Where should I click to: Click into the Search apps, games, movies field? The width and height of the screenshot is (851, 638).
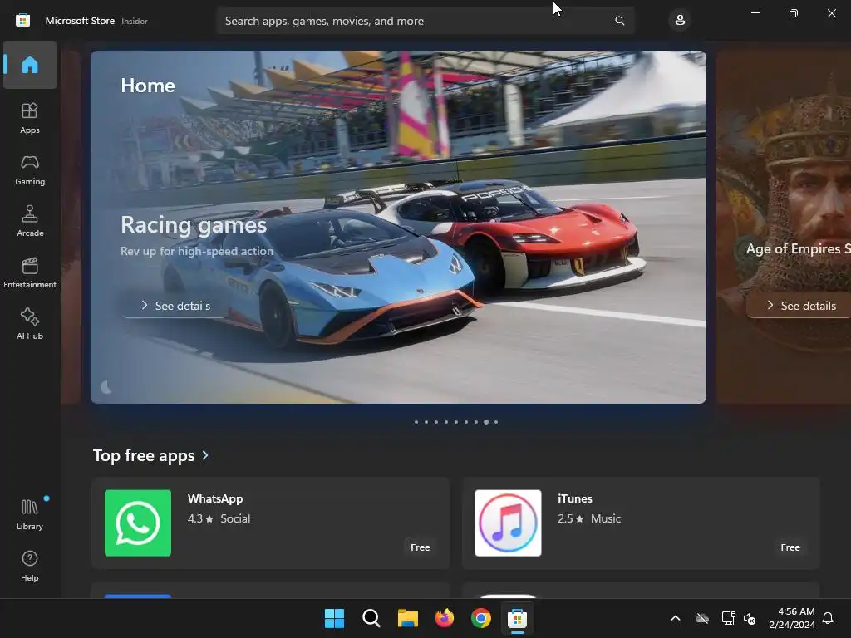425,21
